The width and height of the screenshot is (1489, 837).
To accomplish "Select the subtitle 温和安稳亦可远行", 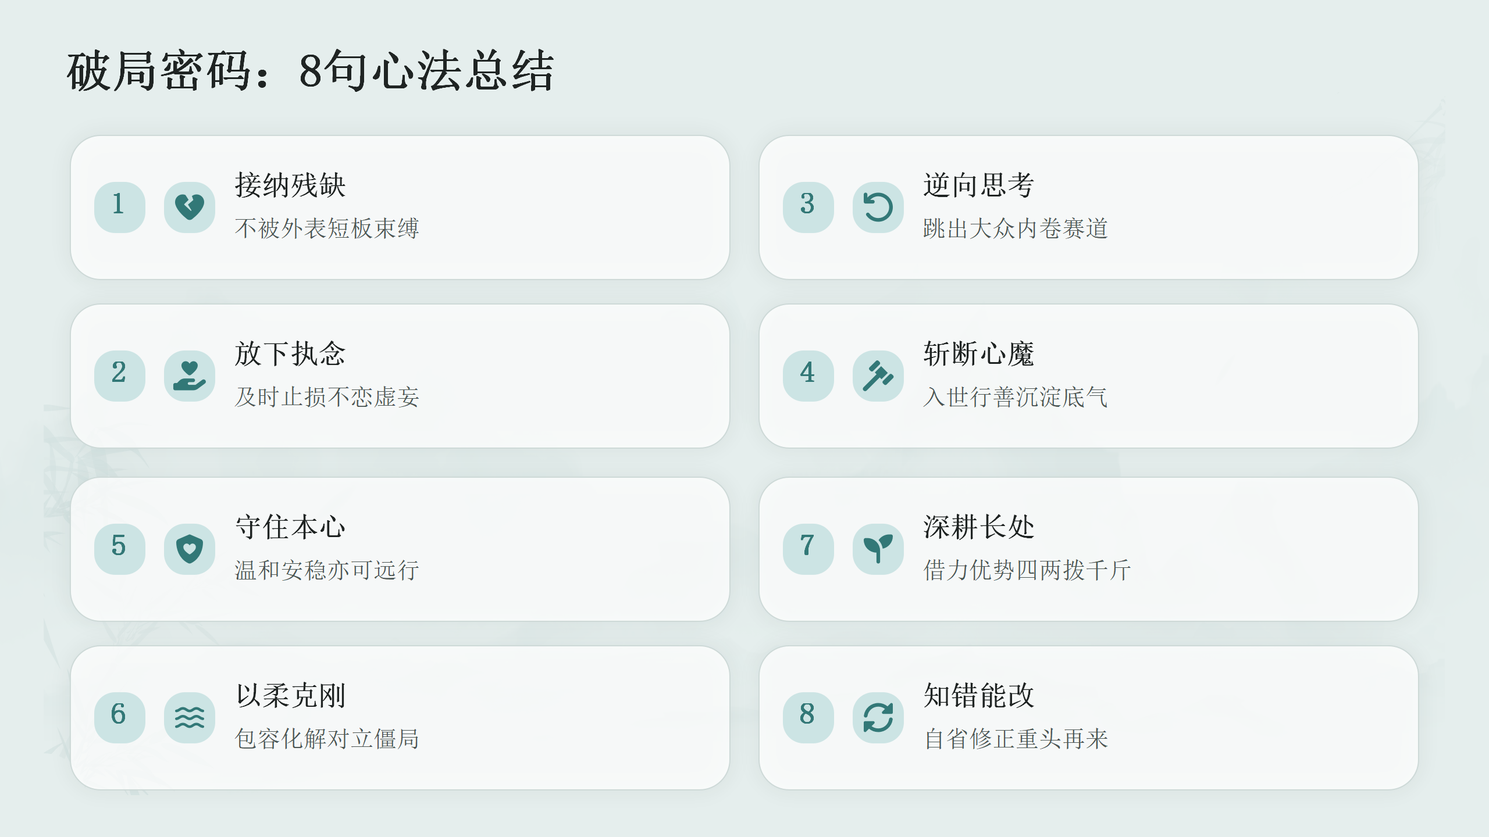I will [327, 570].
